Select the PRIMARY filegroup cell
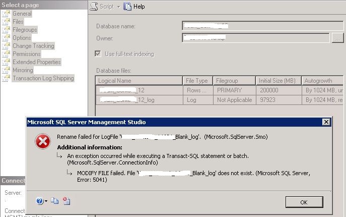Image resolution: width=346 pixels, height=217 pixels. (234, 90)
